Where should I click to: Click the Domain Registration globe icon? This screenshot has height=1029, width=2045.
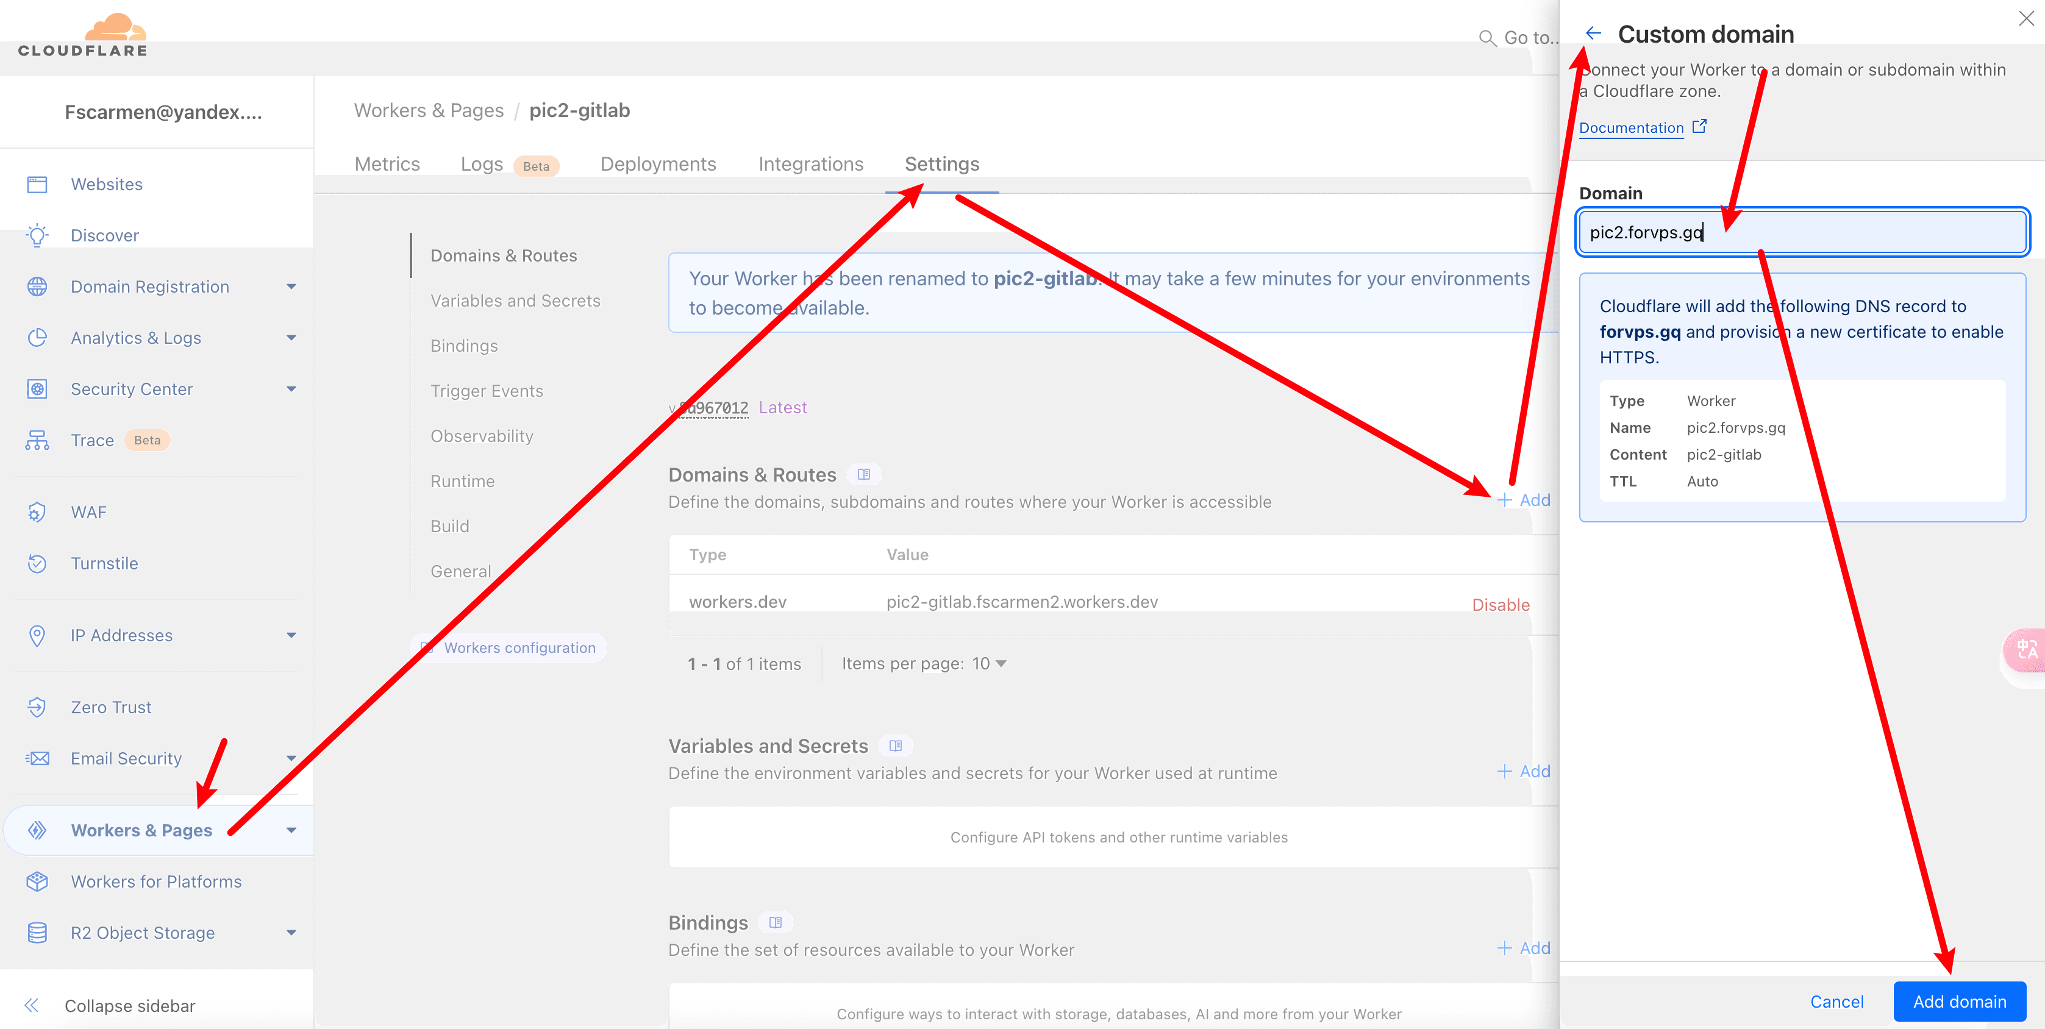click(x=37, y=287)
